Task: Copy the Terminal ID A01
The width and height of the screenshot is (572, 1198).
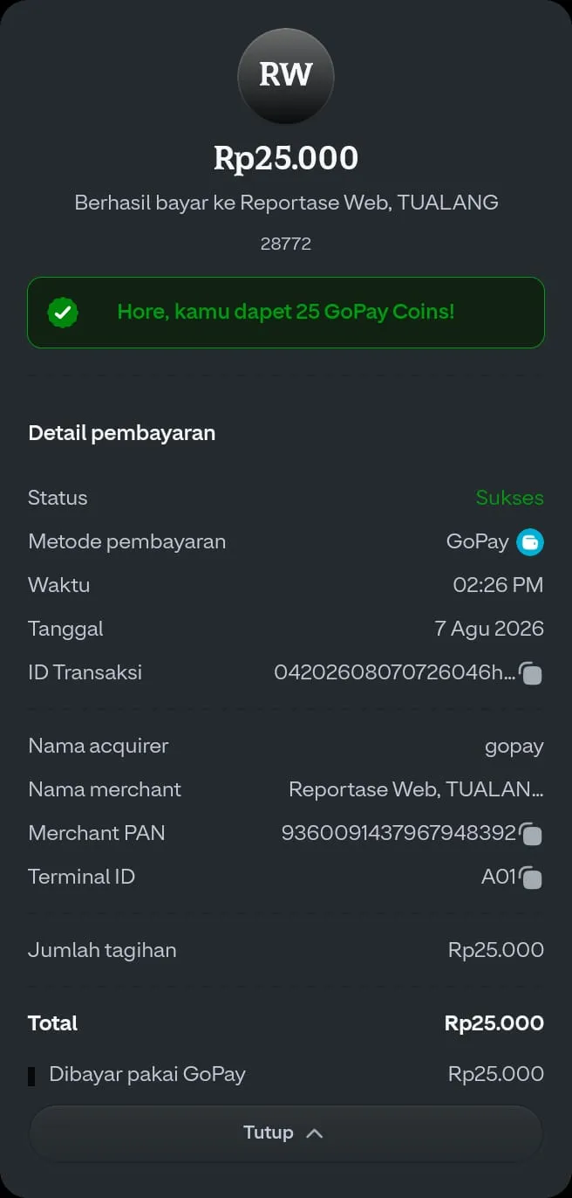Action: [x=531, y=878]
